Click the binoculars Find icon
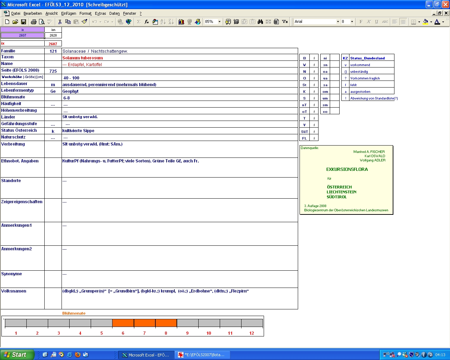The width and height of the screenshot is (450, 360). [x=260, y=22]
